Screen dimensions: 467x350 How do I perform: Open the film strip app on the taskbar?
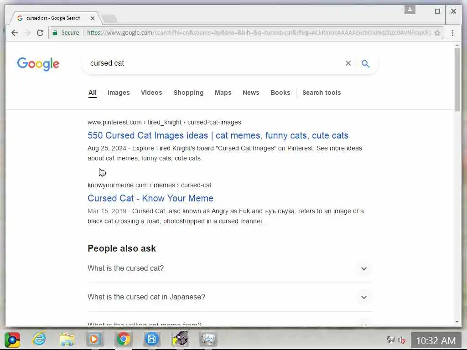[151, 339]
